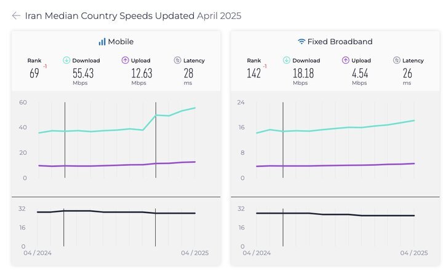This screenshot has height=274, width=443.
Task: Click the Fixed Broadband Download icon
Action: pos(287,60)
